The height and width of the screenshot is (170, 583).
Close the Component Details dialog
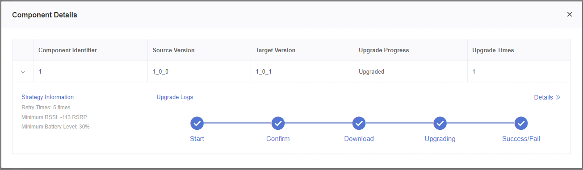(x=570, y=14)
